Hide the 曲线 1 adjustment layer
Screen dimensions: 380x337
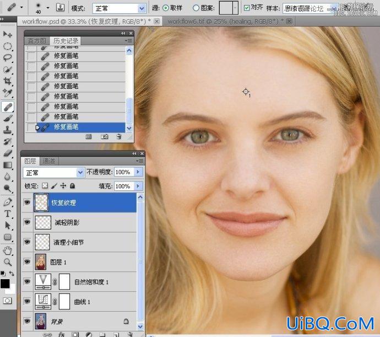(27, 301)
